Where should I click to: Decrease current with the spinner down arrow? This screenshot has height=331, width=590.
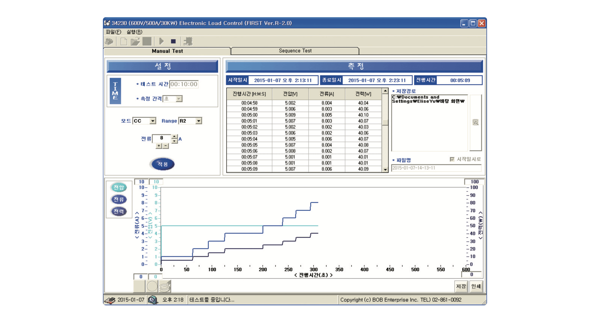(x=175, y=141)
